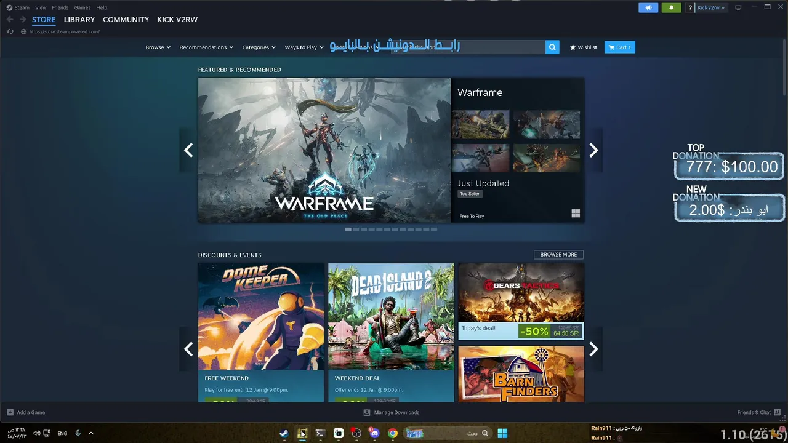Open the Windows Start button

[x=502, y=433]
